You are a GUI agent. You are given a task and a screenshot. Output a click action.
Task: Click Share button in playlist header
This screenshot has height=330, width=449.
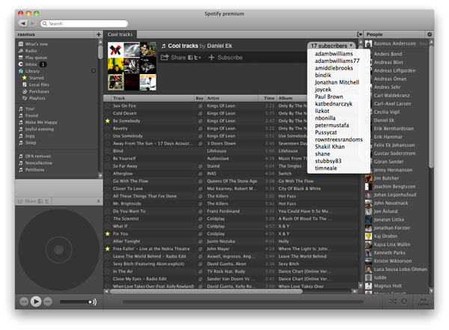174,58
